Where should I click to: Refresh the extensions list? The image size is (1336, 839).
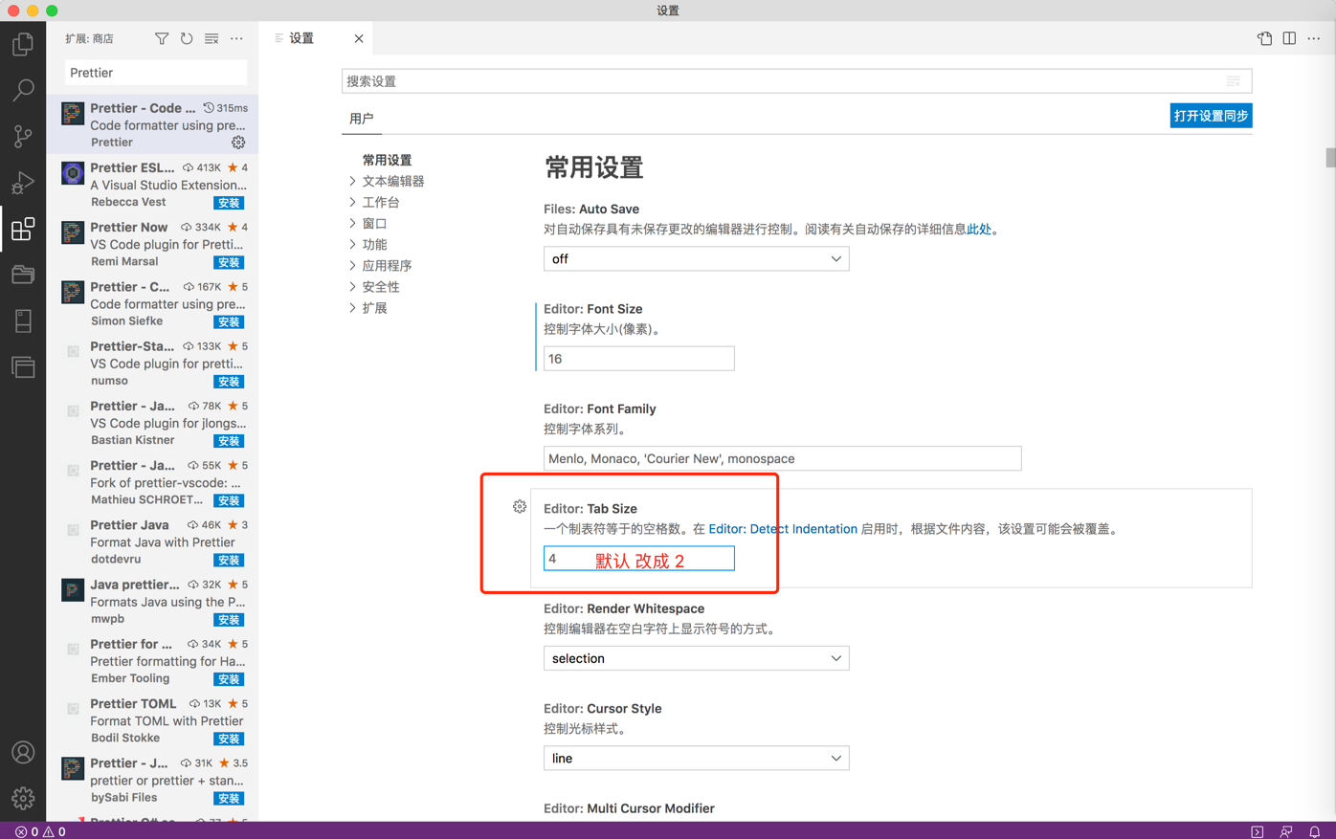(187, 38)
